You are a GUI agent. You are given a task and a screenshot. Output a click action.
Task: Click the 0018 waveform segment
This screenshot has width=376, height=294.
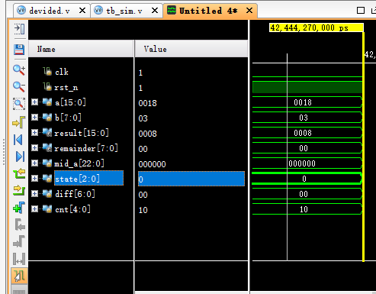[x=307, y=102]
